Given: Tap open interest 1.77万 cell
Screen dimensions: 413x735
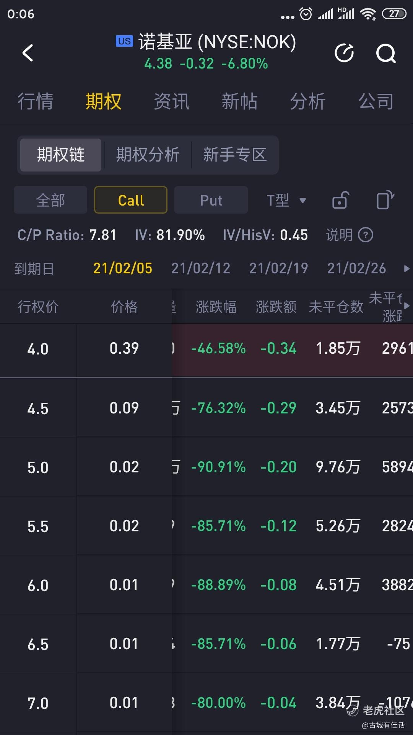Looking at the screenshot, I should (338, 644).
